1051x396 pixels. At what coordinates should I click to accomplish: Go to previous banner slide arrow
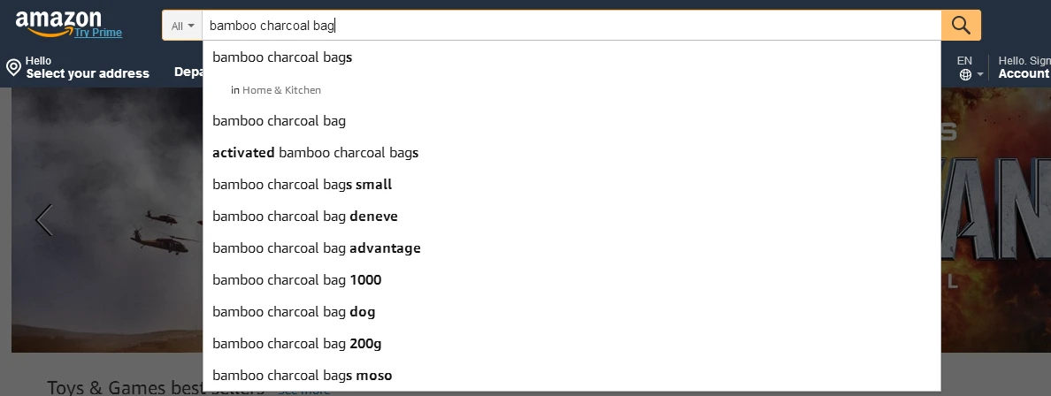(43, 220)
